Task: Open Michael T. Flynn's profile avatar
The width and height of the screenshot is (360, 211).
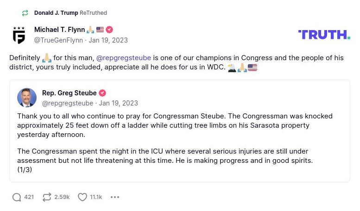Action: click(19, 35)
